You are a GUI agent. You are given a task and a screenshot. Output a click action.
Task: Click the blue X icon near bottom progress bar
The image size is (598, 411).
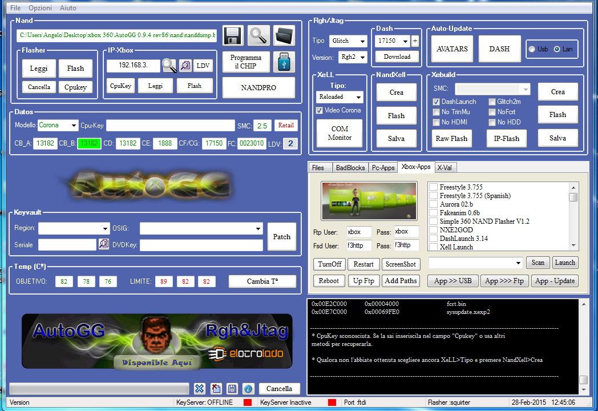[200, 389]
